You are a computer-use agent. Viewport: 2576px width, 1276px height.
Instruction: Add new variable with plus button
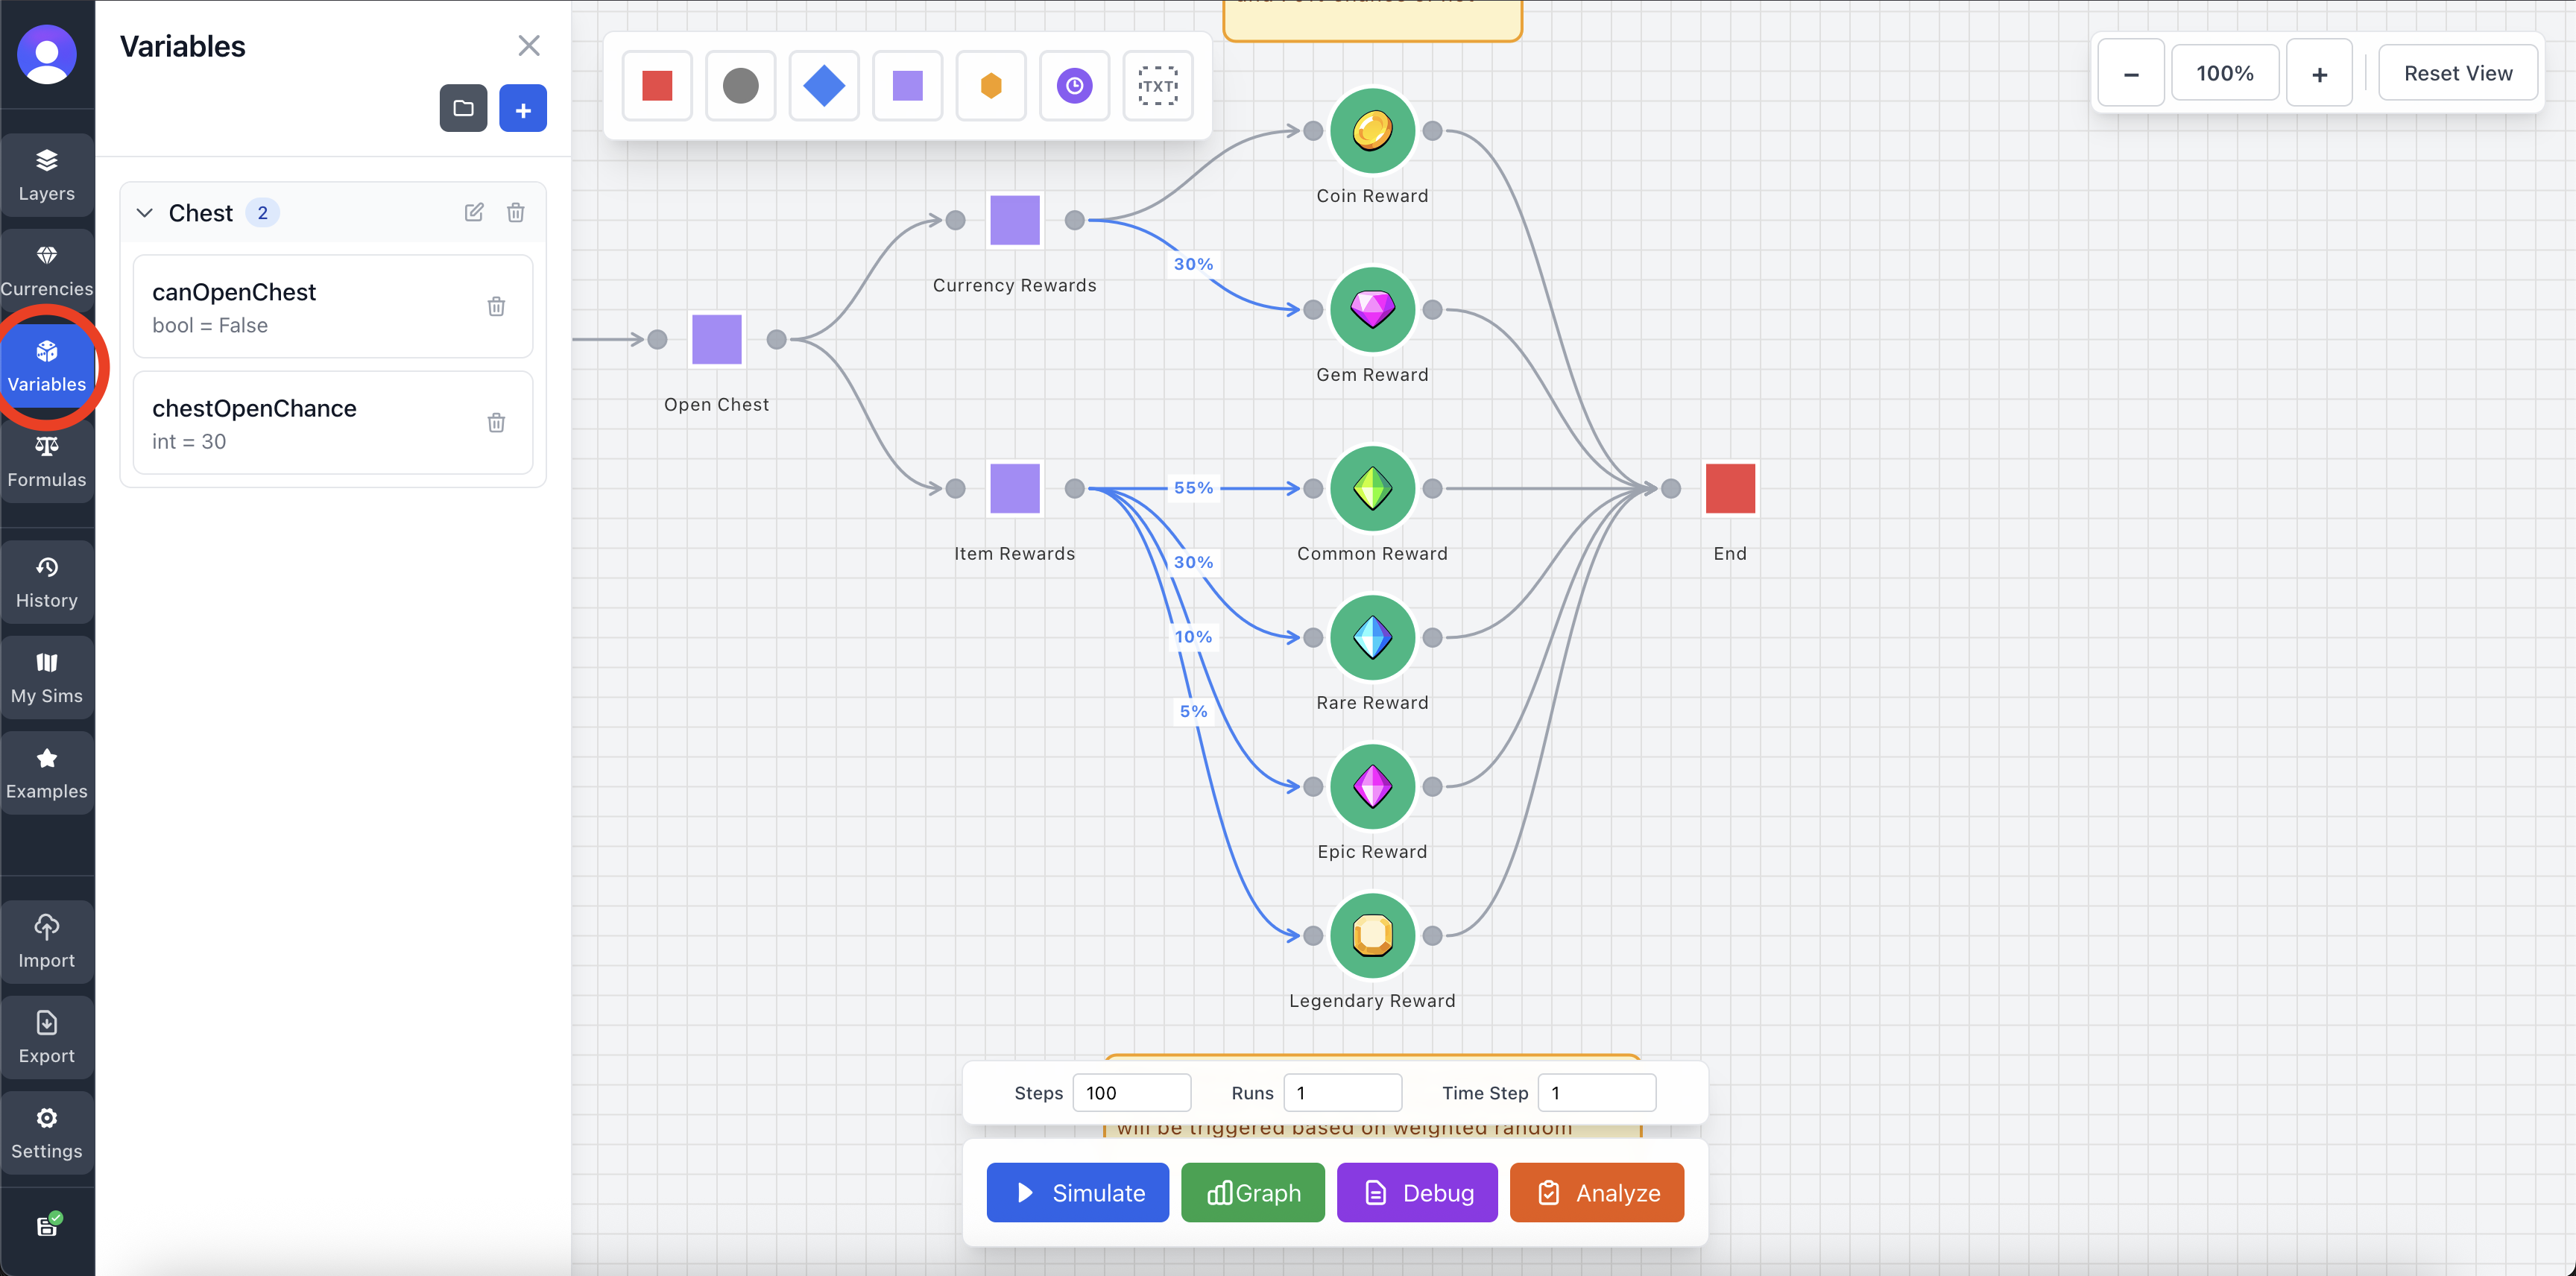pos(522,109)
